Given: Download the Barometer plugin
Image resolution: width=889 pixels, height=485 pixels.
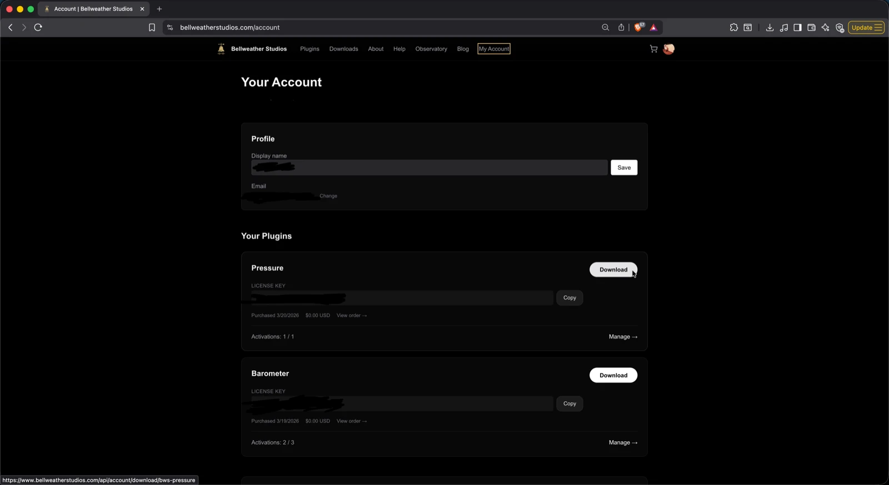Looking at the screenshot, I should point(613,375).
